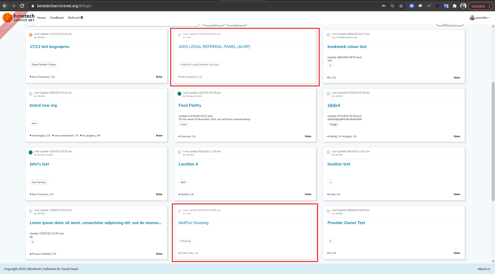Go back with the browser back arrow
The width and height of the screenshot is (495, 274).
5,6
